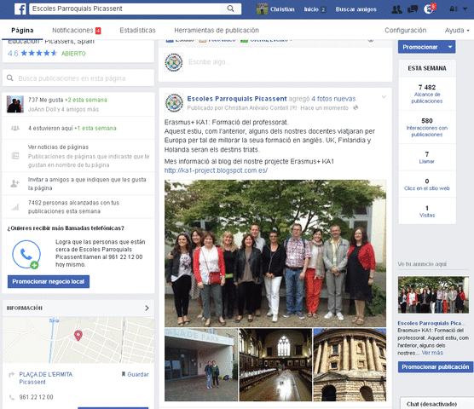Click news feed icon beside Ver noticias
This screenshot has width=474, height=409.
(15, 156)
